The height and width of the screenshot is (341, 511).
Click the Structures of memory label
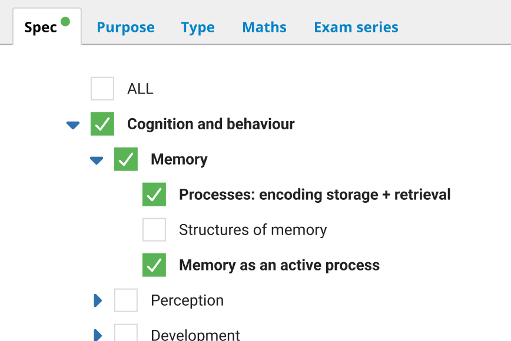tap(253, 230)
